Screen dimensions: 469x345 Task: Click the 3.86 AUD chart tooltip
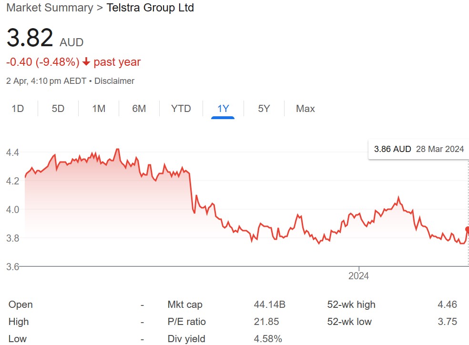point(418,149)
